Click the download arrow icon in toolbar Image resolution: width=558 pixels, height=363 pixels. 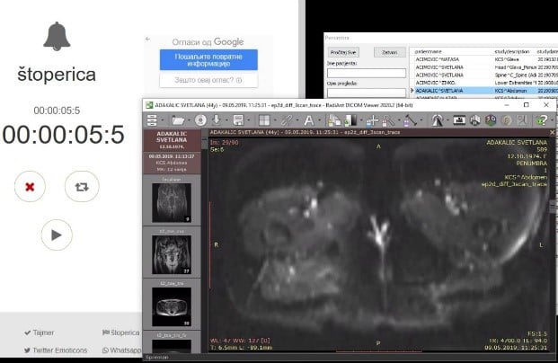pyautogui.click(x=216, y=120)
